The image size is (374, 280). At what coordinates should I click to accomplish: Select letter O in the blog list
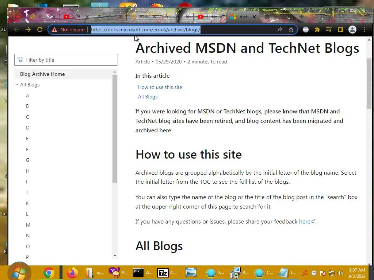pyautogui.click(x=28, y=246)
